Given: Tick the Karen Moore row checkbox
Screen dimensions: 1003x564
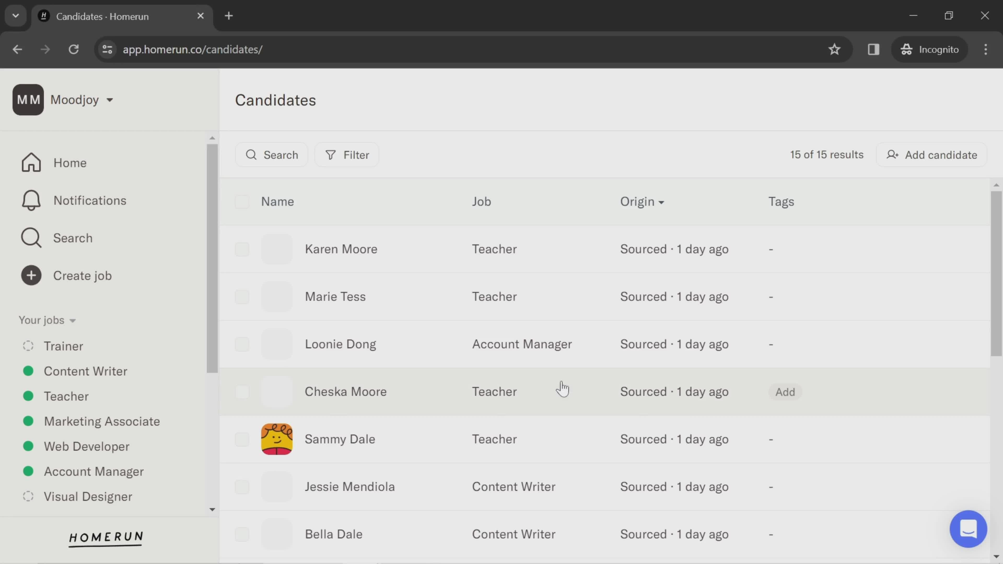Looking at the screenshot, I should point(242,249).
